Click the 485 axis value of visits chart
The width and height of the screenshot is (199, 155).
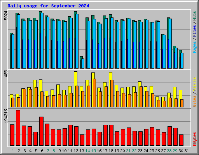(x=6, y=74)
